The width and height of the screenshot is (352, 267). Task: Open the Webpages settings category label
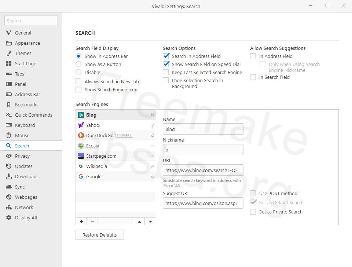pyautogui.click(x=26, y=197)
